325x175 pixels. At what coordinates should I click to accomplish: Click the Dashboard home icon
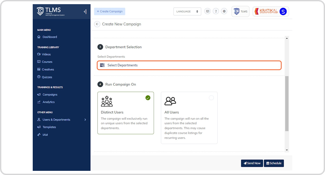point(39,37)
